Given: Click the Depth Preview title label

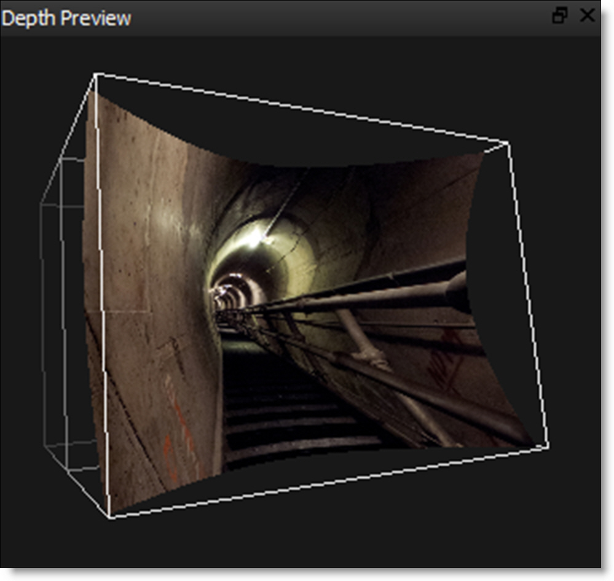Looking at the screenshot, I should tap(66, 18).
